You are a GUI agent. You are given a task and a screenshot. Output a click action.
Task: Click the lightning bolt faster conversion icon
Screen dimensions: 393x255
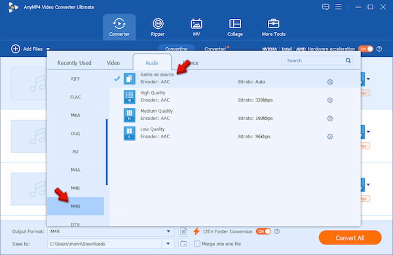tap(196, 231)
